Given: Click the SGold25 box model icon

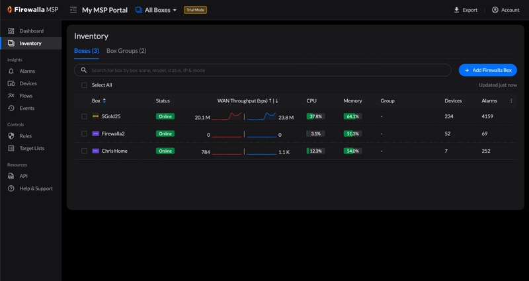Looking at the screenshot, I should point(95,116).
